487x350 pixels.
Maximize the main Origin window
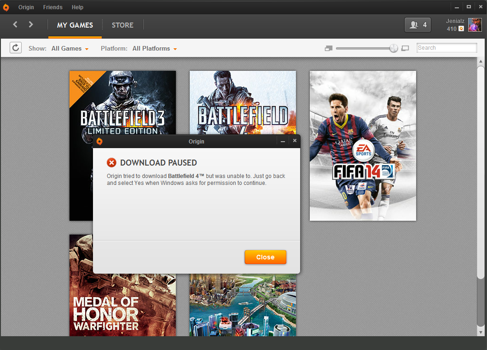coord(469,6)
